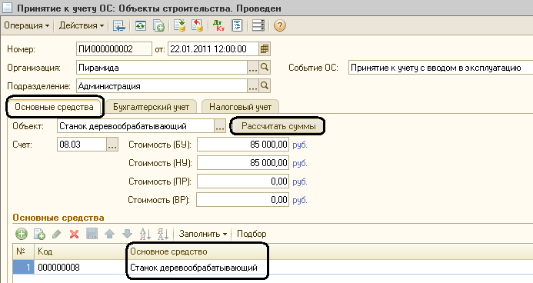Open the Организация item with magnifier icon
The width and height of the screenshot is (533, 283).
265,68
